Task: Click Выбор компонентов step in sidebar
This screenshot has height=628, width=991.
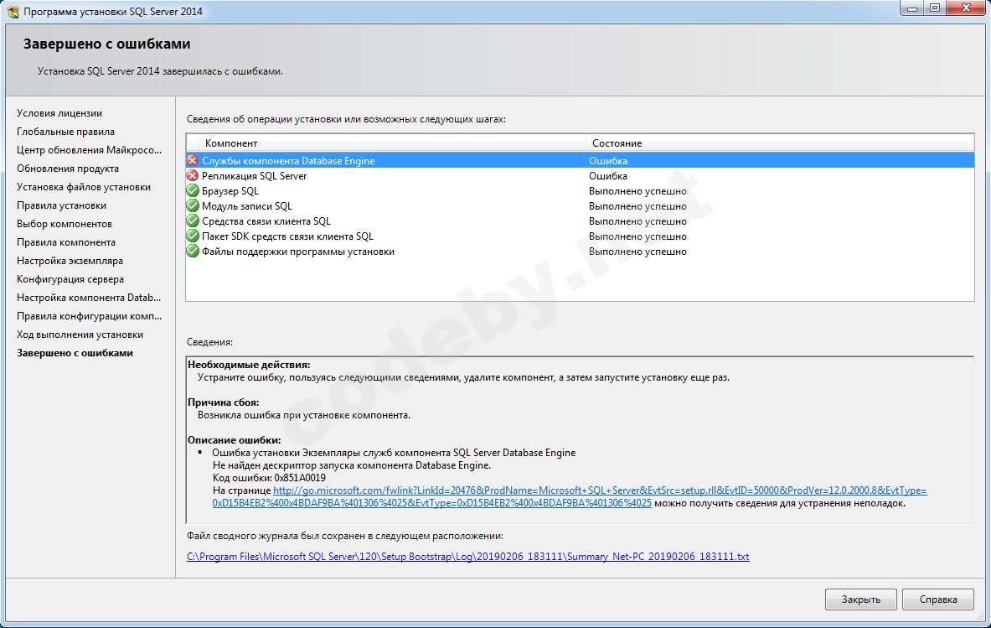Action: (x=65, y=223)
